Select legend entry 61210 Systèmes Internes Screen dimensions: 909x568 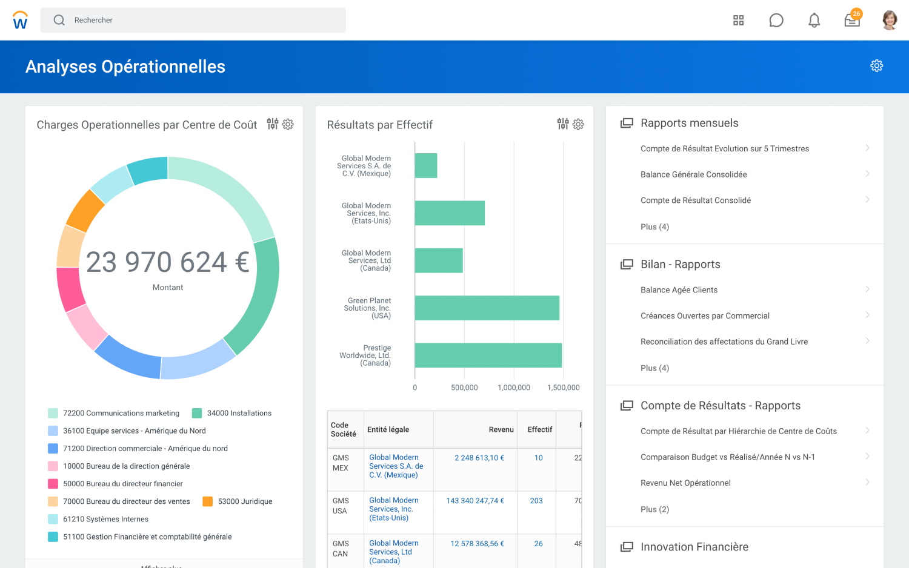point(98,519)
